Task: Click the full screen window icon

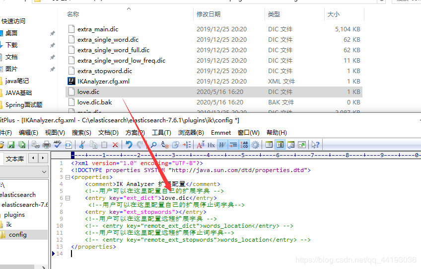Action: click(x=302, y=145)
